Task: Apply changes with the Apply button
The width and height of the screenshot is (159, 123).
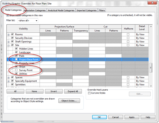Action: coord(132,117)
